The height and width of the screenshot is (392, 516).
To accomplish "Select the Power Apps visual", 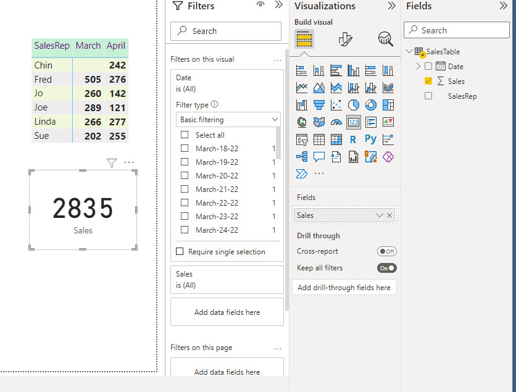I will point(388,157).
